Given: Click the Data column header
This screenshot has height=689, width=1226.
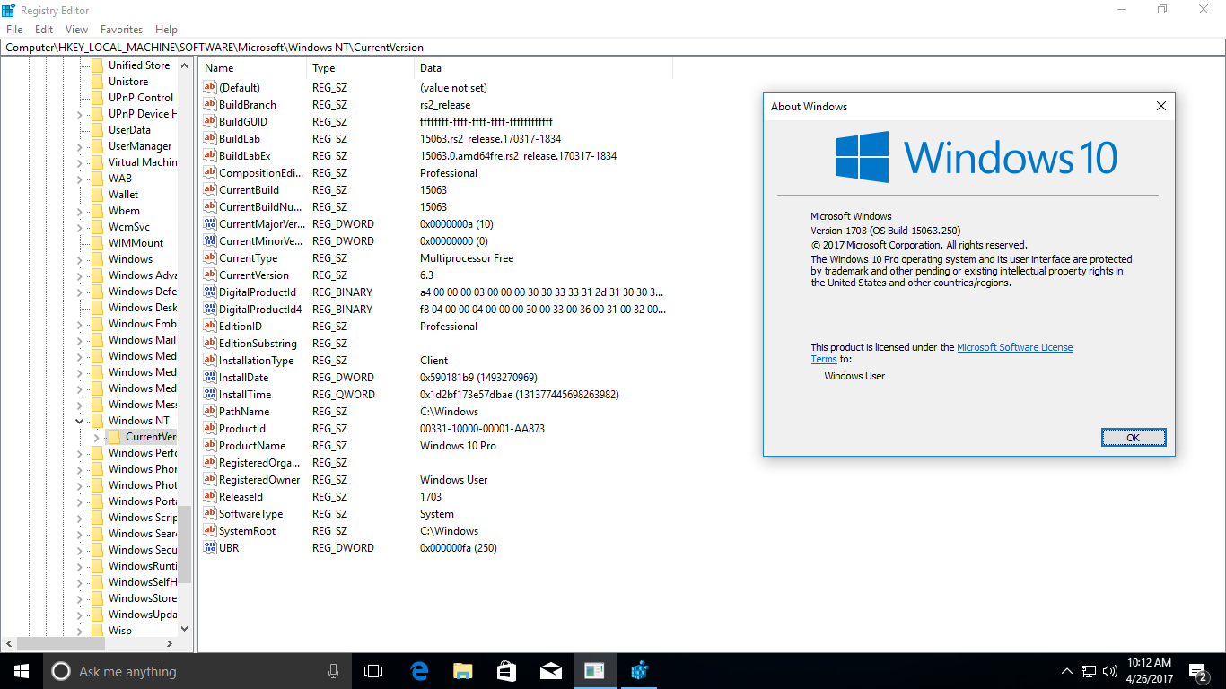Looking at the screenshot, I should point(544,68).
